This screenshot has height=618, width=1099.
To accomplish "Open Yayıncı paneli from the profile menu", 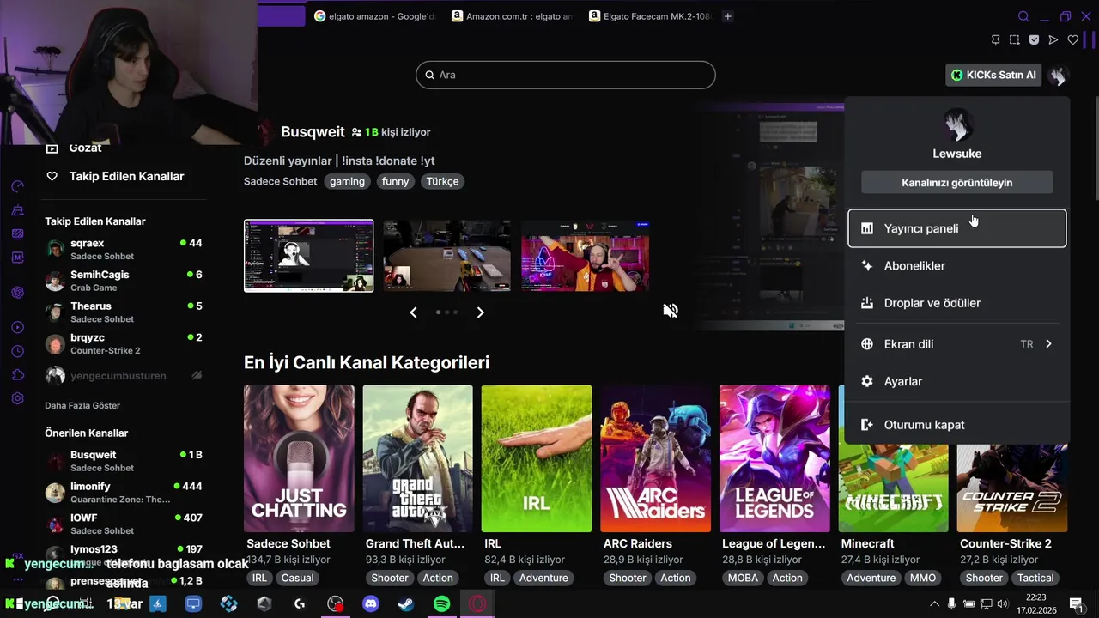I will (957, 228).
